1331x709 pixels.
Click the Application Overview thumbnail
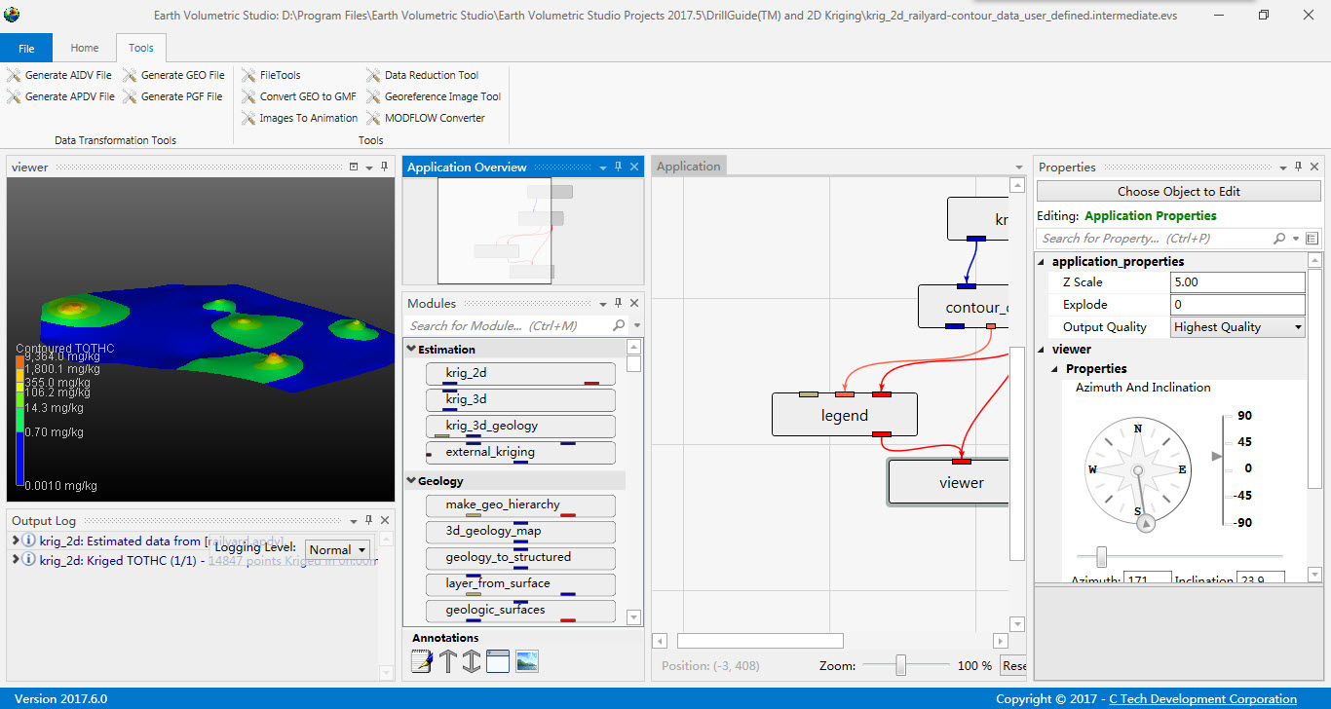tap(495, 231)
